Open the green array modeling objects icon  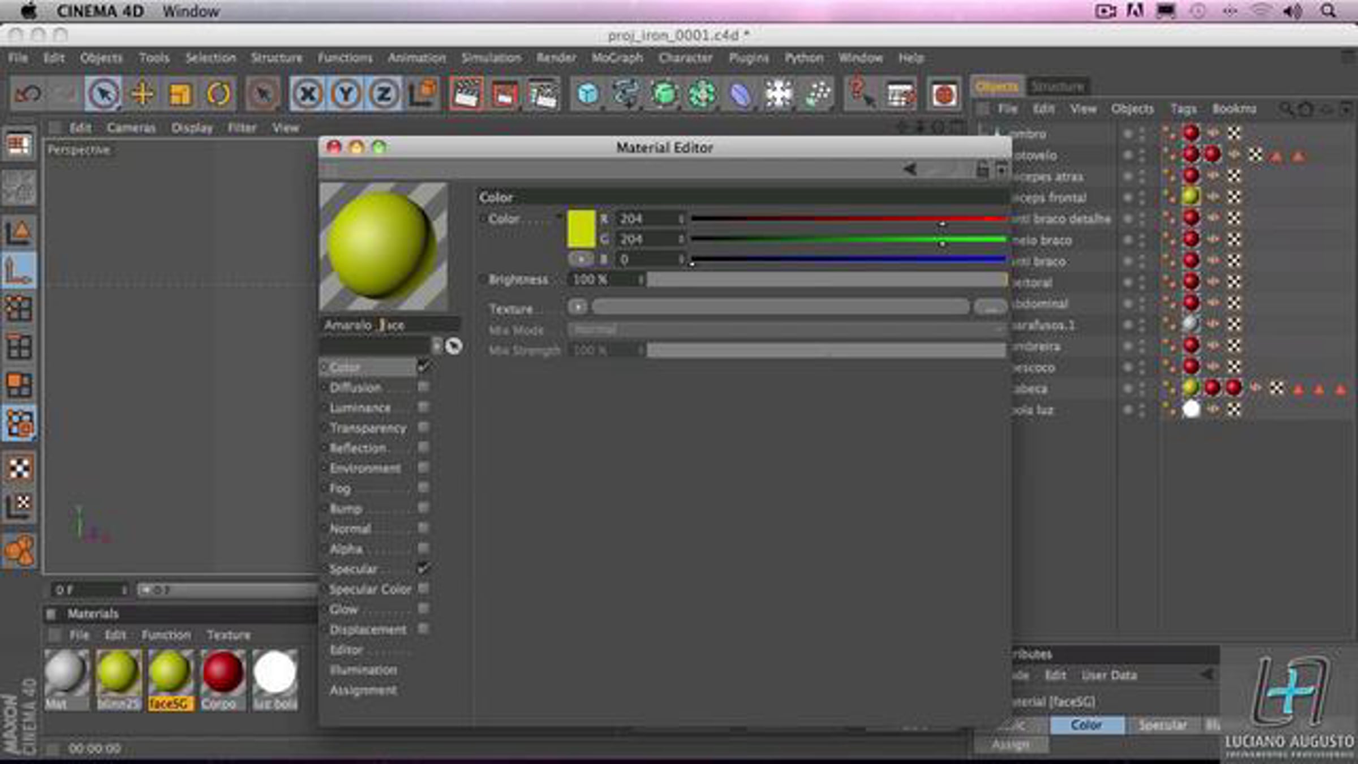702,93
